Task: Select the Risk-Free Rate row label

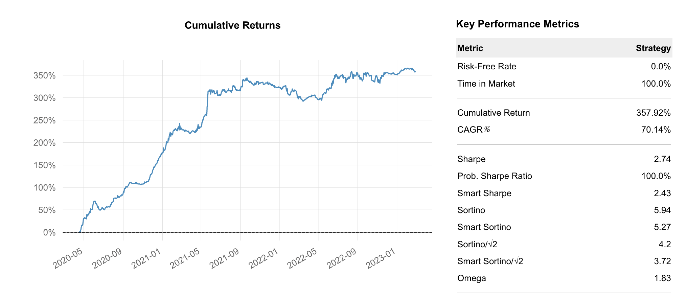Action: 486,66
